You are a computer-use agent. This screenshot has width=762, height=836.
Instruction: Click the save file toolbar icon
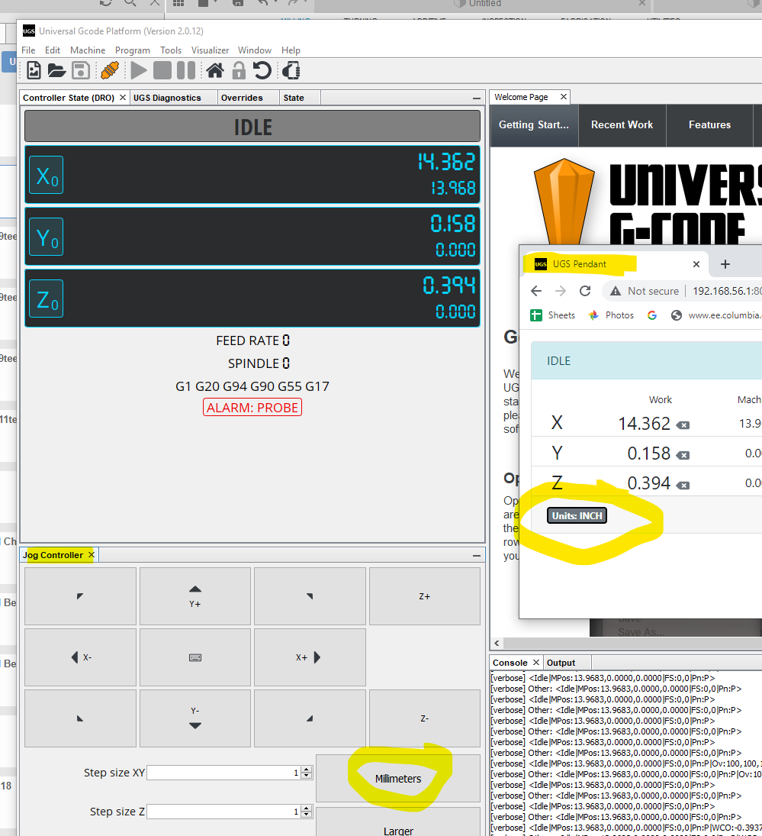point(80,70)
